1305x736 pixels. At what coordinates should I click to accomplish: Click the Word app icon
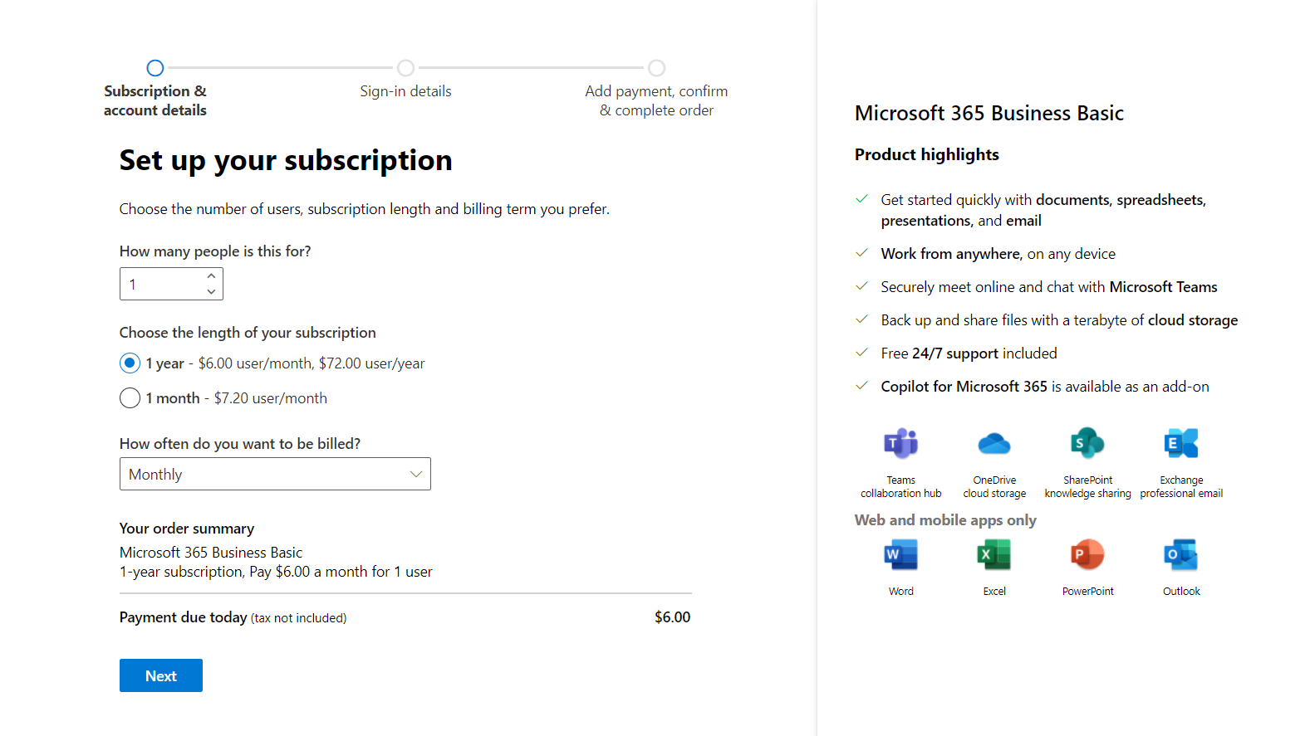pos(900,554)
